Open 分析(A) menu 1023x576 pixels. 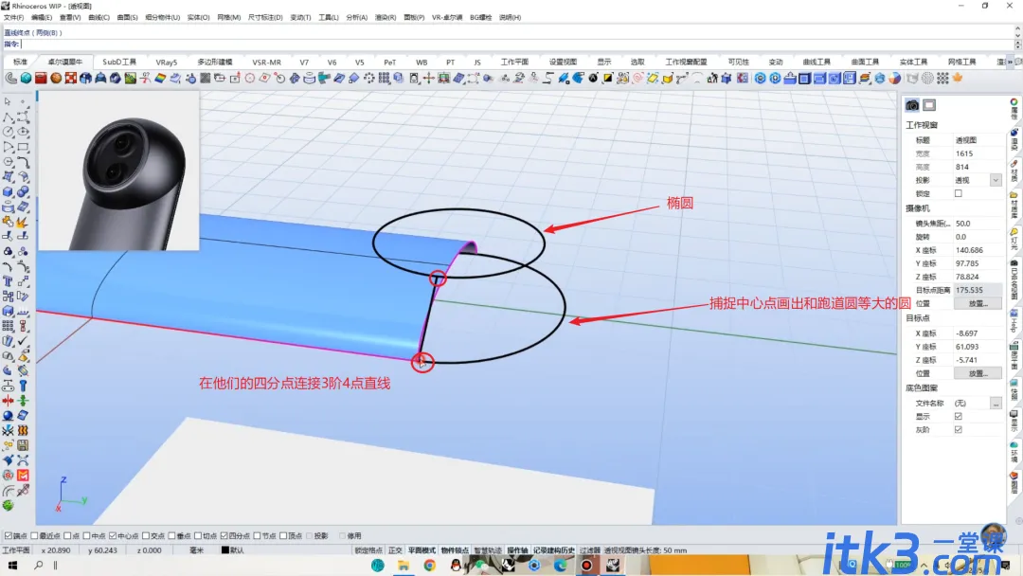(356, 18)
